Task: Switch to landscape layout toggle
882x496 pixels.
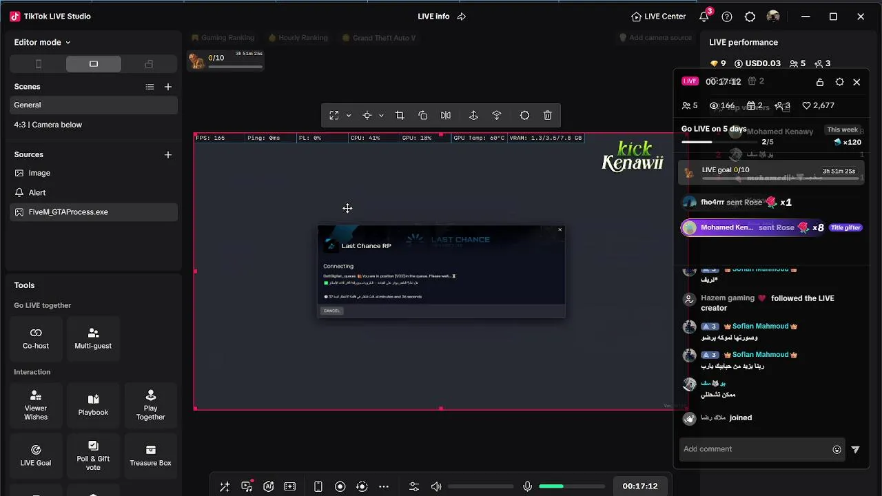Action: coord(94,64)
